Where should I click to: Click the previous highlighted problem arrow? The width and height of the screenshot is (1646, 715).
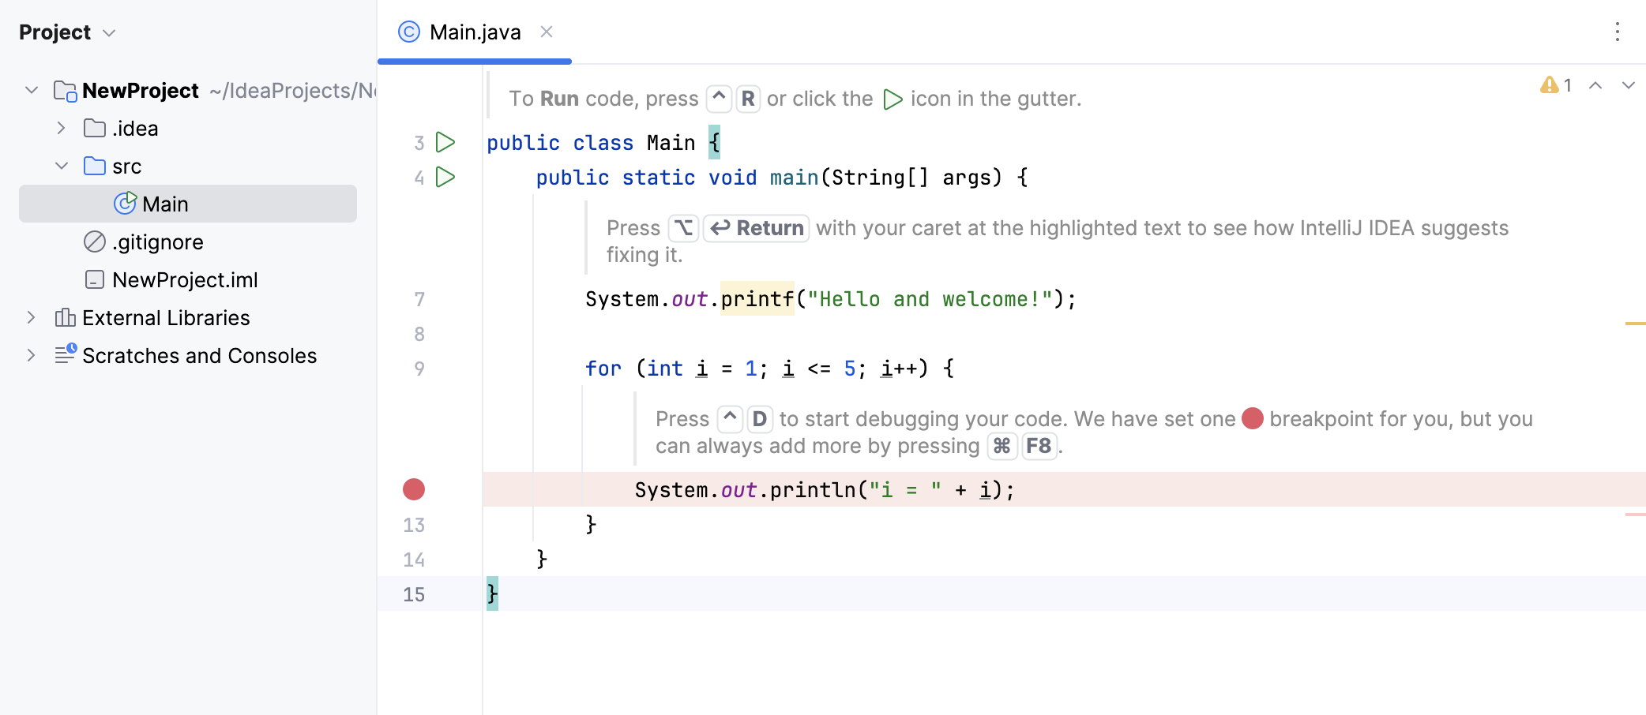click(x=1596, y=85)
